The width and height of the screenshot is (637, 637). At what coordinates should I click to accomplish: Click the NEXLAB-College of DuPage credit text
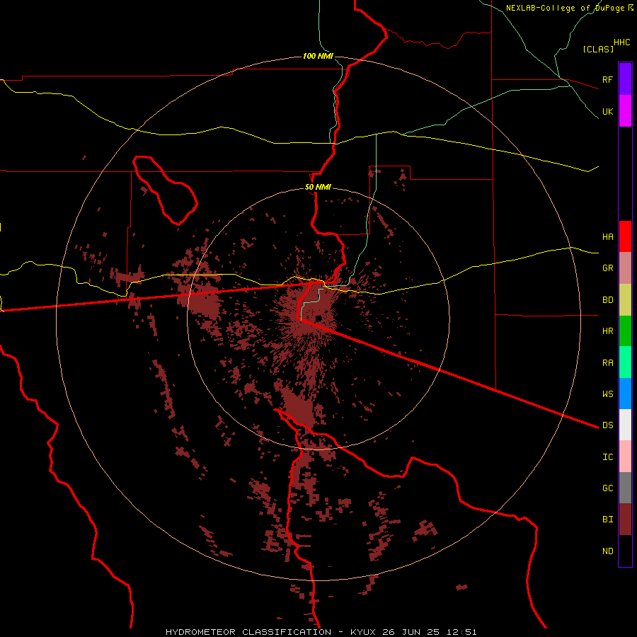[x=565, y=8]
